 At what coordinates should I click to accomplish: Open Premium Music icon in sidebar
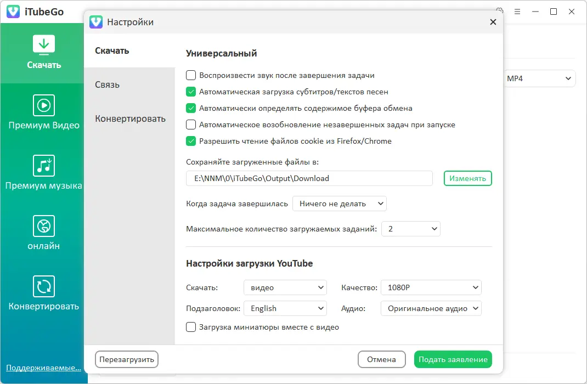pos(44,166)
